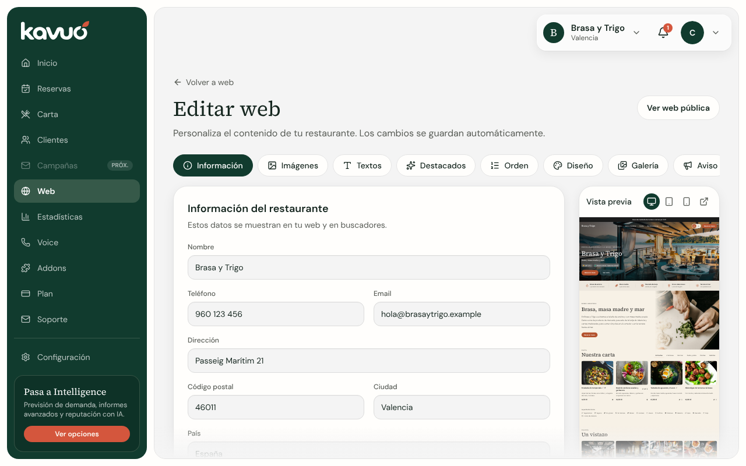Screen dimensions: 746x466
Task: Expand the restaurant selector chevron
Action: (636, 33)
